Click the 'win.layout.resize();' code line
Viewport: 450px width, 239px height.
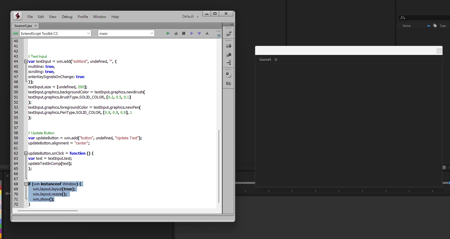[50, 194]
